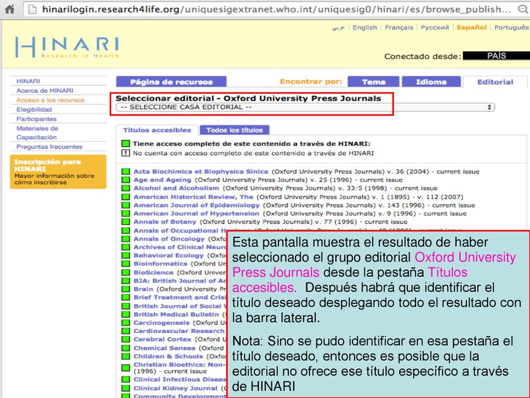Click green square beside Alcohol and Alcoholism
This screenshot has width=530, height=398.
126,188
